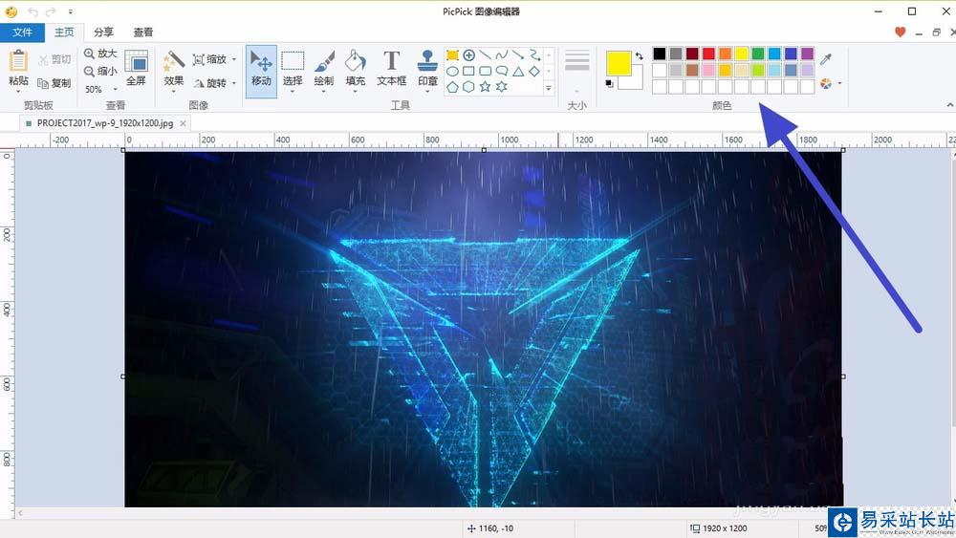Screen dimensions: 956x538
Task: Choose the black palette swatch
Action: pos(659,54)
